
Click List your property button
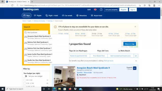pyautogui.click(x=111, y=10)
